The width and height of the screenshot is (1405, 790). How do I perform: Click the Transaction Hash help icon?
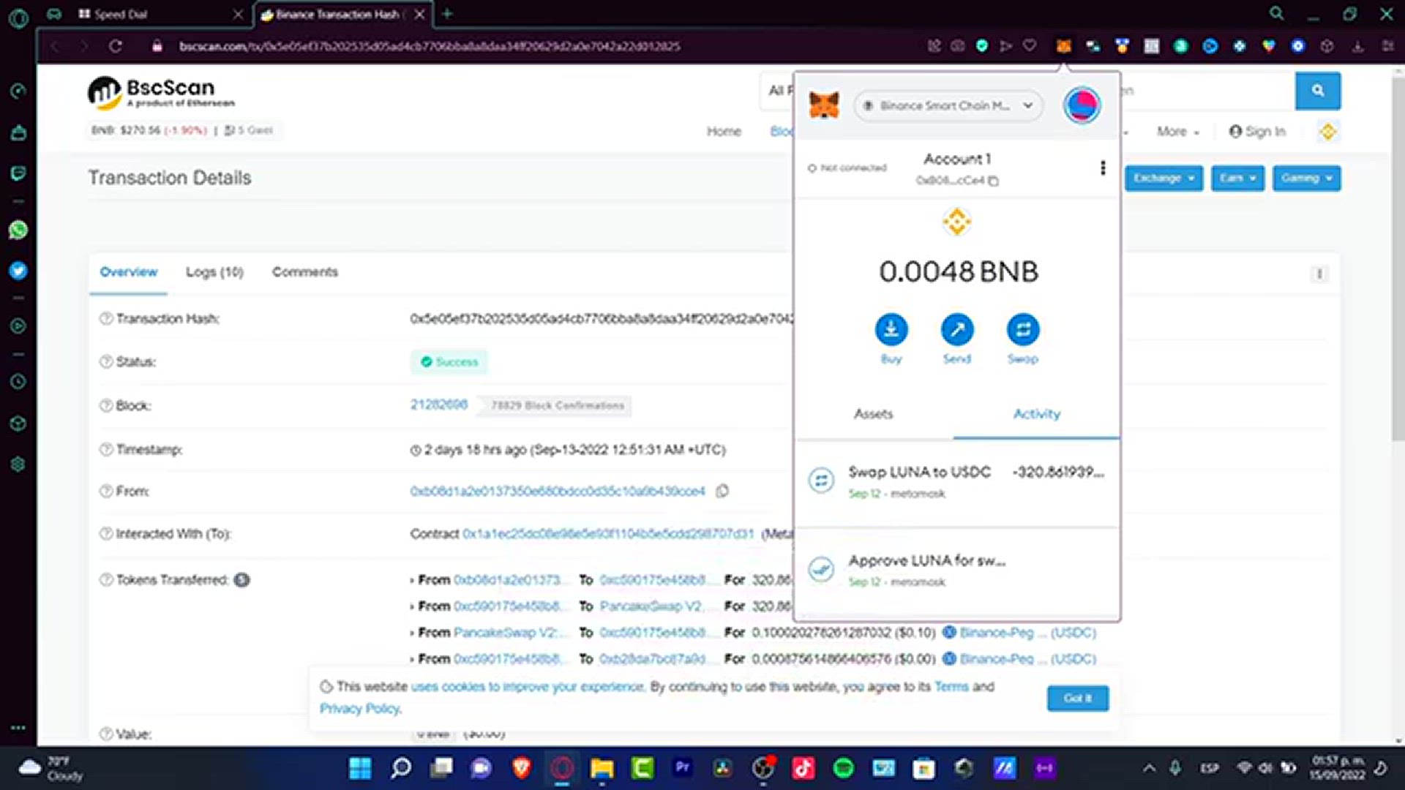[106, 319]
